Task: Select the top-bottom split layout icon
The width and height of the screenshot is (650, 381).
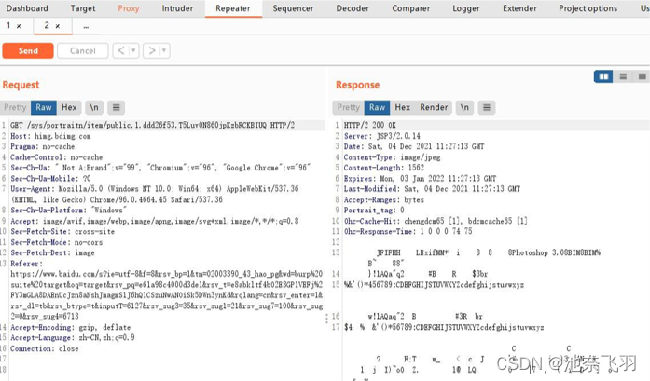Action: point(623,76)
